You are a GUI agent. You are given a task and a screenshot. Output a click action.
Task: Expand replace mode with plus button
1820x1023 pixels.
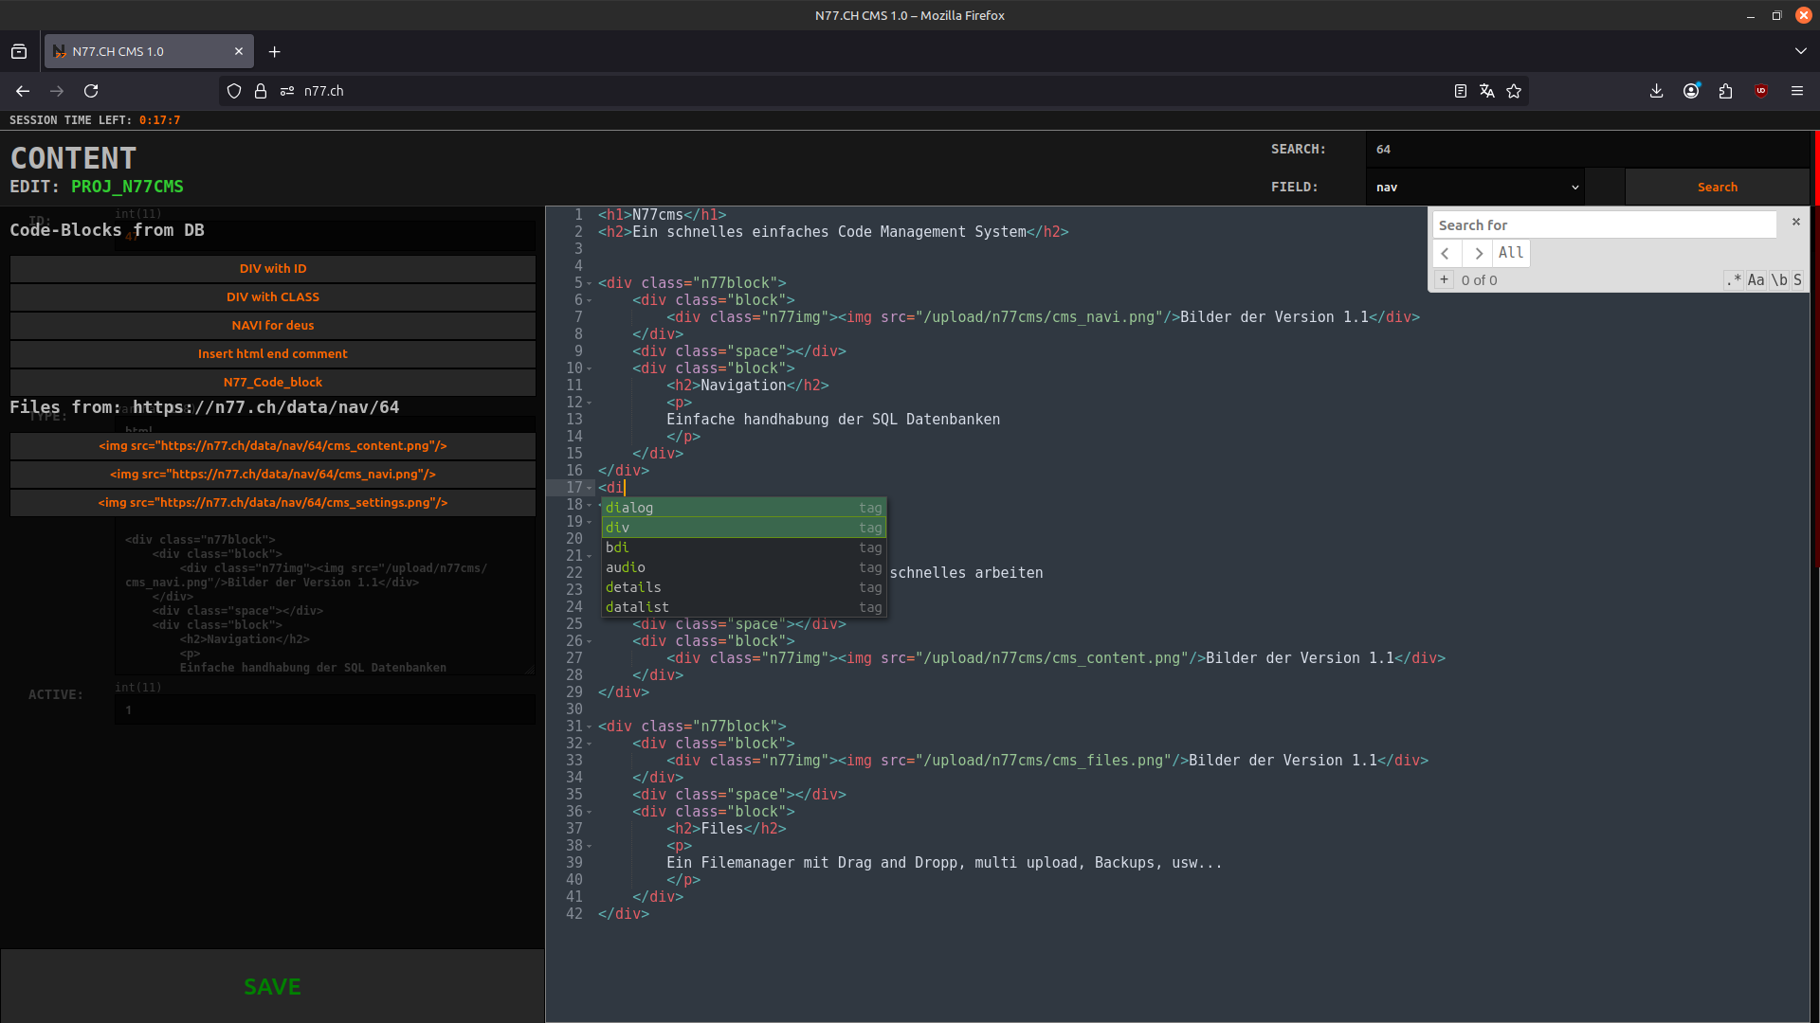pyautogui.click(x=1444, y=280)
